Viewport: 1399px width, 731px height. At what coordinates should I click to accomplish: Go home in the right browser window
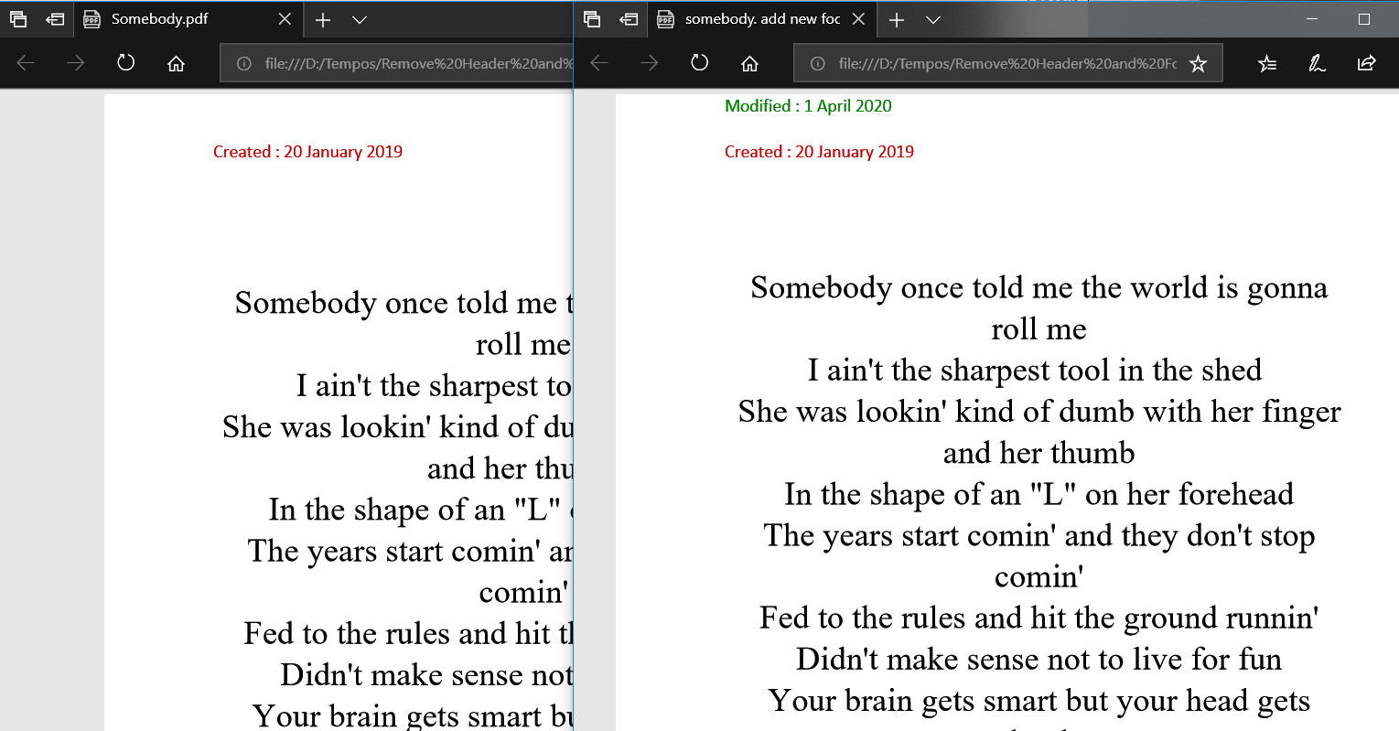pyautogui.click(x=749, y=62)
